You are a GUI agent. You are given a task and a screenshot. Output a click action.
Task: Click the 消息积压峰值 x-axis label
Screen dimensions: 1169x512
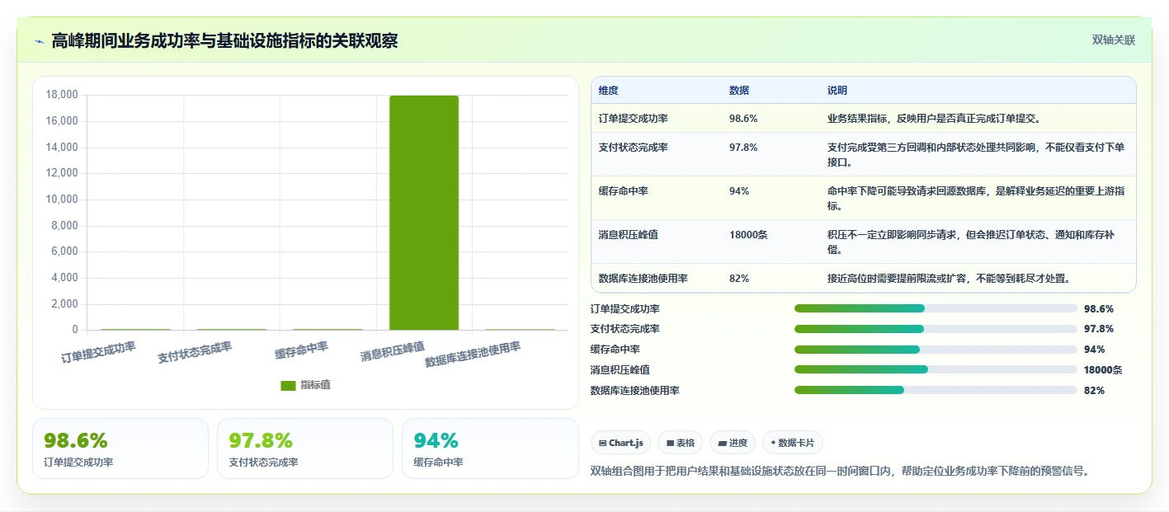[393, 352]
